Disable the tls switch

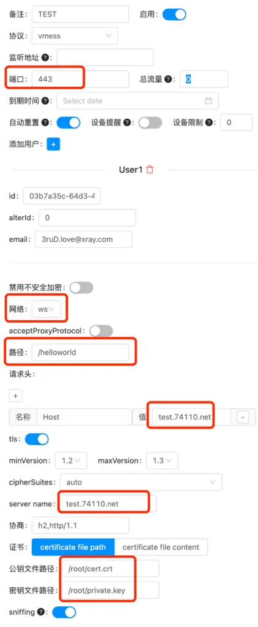(37, 439)
